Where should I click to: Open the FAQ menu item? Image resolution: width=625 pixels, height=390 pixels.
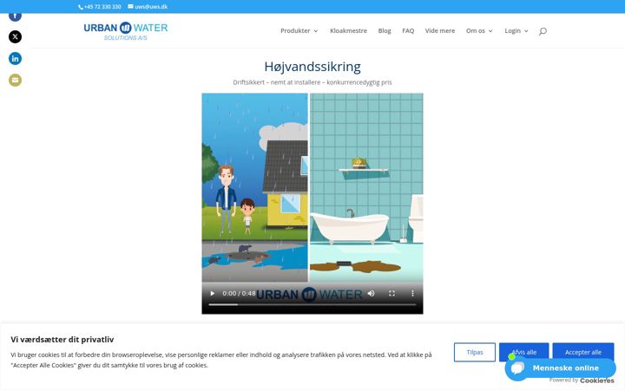coord(408,30)
